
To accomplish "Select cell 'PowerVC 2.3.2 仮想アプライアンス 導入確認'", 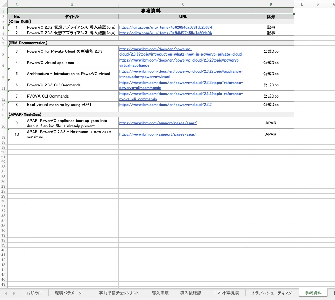I will point(72,27).
